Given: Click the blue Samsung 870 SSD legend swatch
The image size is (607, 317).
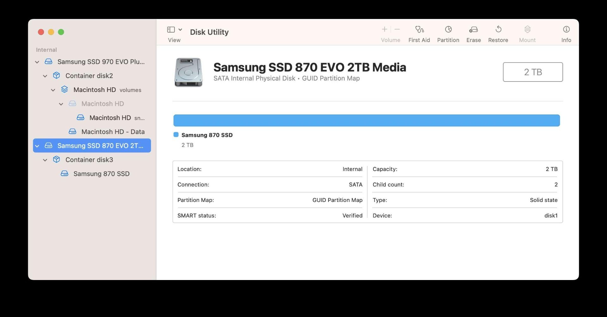Looking at the screenshot, I should pos(176,135).
